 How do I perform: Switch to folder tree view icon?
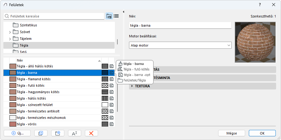[109, 16]
